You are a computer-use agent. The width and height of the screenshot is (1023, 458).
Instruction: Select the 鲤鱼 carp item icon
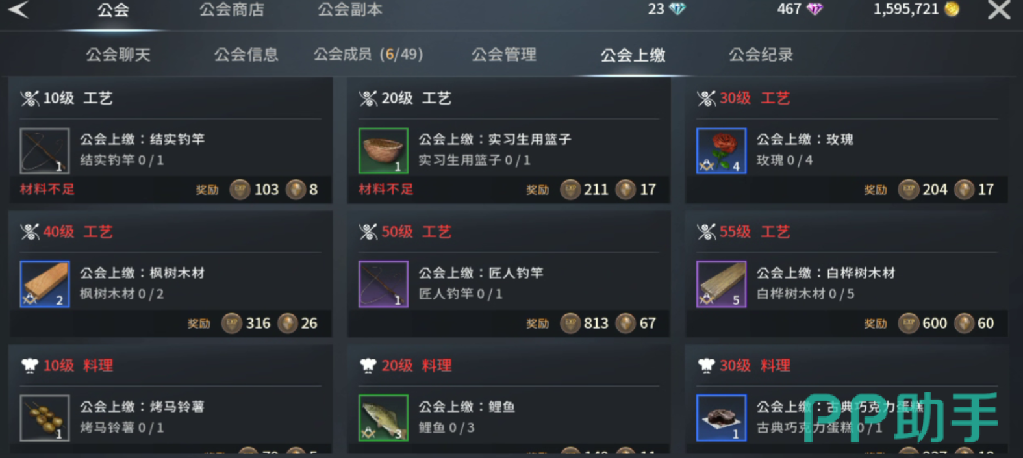(383, 418)
